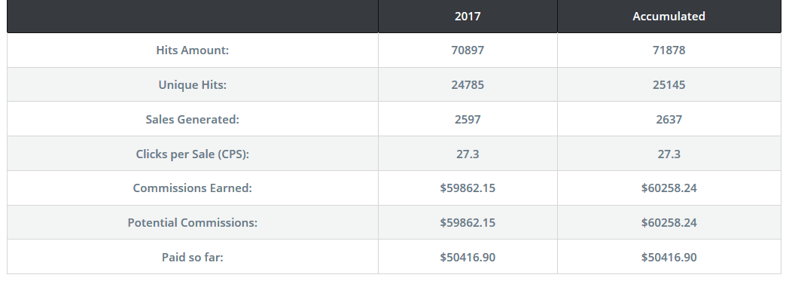Select the 2017 unique hits 24785

468,85
